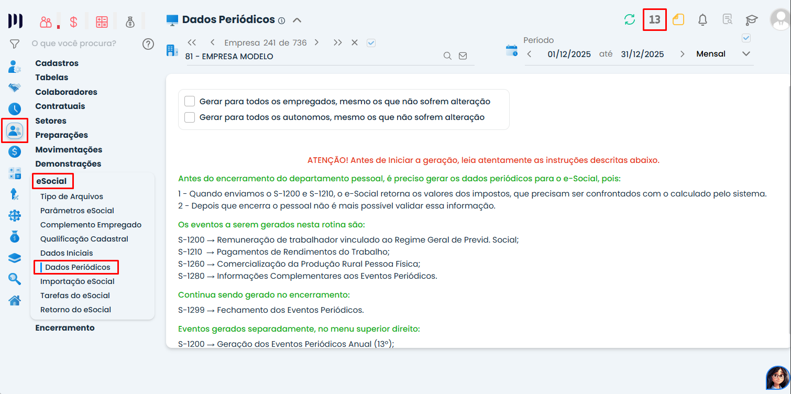Open the red calculator shortcut
Image resolution: width=791 pixels, height=394 pixels.
click(102, 21)
